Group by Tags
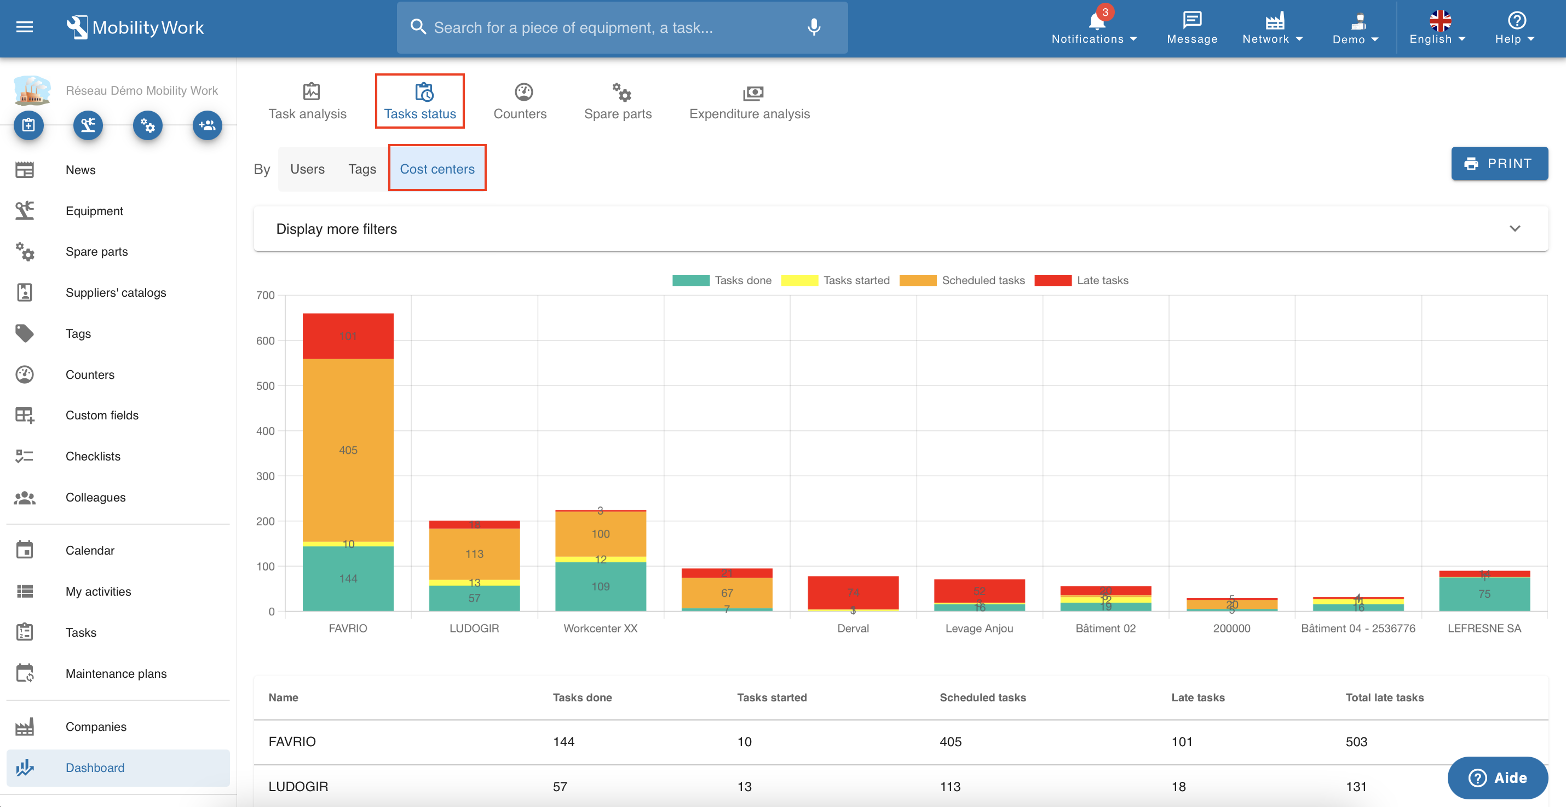The width and height of the screenshot is (1566, 807). point(362,169)
